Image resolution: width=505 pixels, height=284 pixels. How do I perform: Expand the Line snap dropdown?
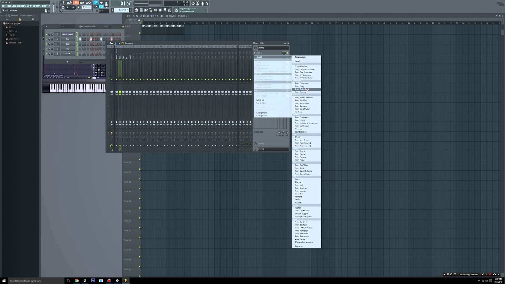104,11
